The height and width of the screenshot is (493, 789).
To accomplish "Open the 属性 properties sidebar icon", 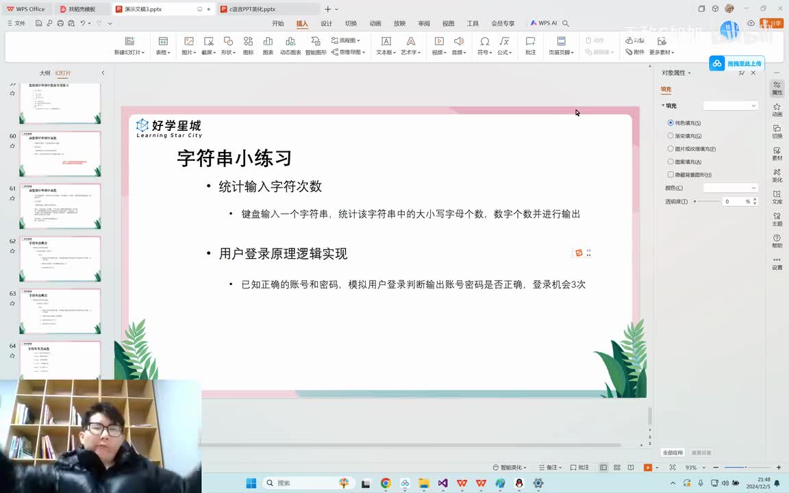I will point(777,88).
